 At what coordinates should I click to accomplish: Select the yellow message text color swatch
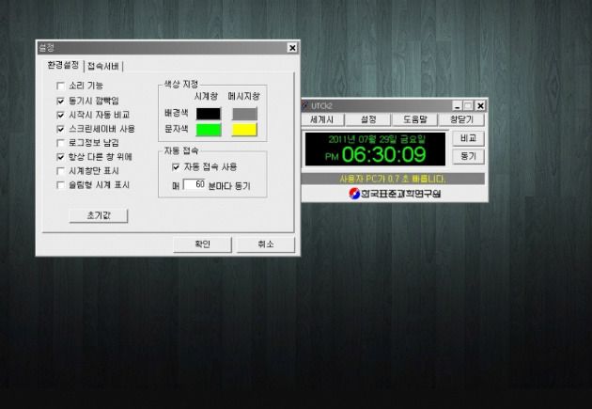click(244, 130)
